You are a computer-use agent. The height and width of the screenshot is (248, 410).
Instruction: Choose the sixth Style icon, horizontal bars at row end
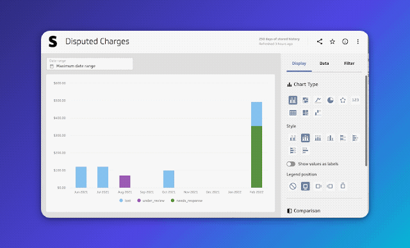coord(355,138)
